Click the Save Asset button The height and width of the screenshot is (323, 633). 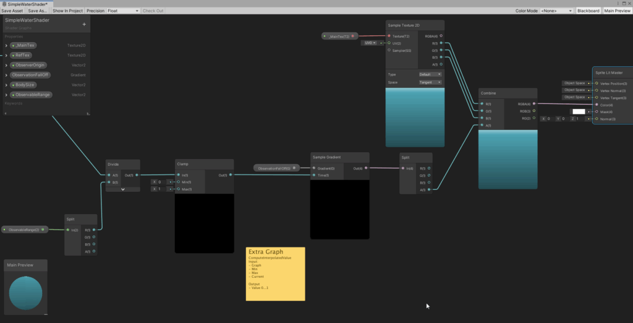12,11
